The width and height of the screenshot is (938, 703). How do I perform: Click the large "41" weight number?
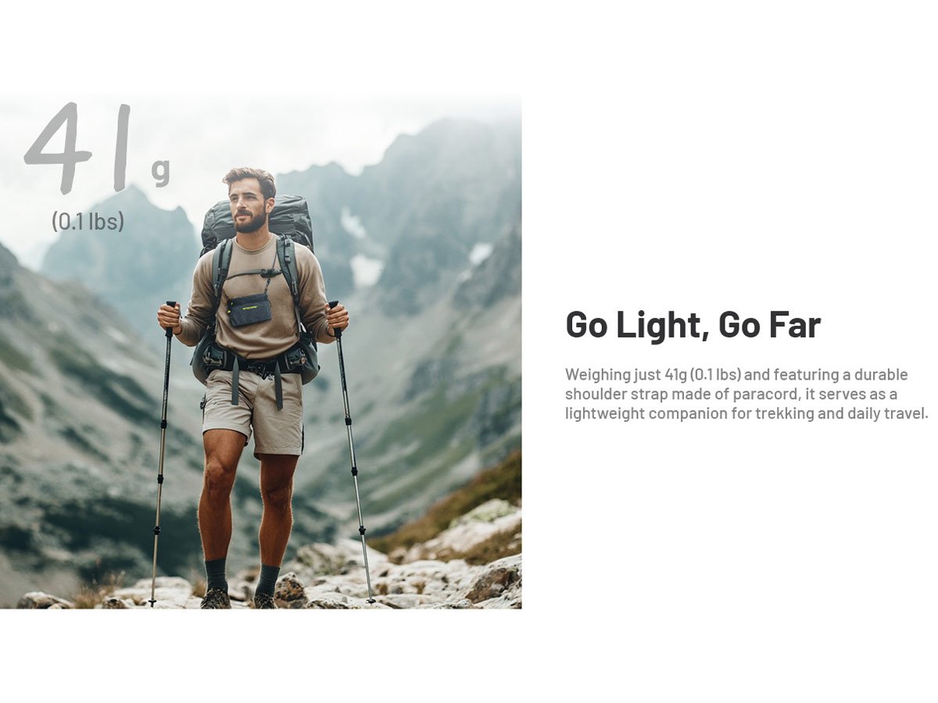click(77, 147)
